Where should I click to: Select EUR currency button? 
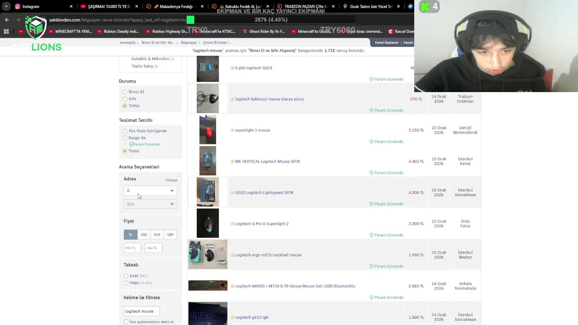[157, 235]
